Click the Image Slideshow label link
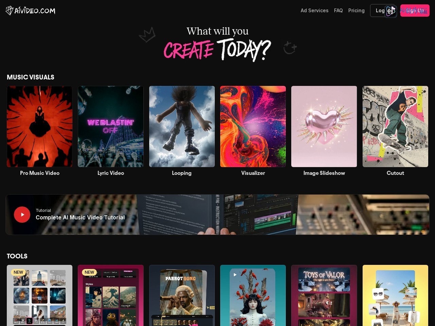 point(324,173)
